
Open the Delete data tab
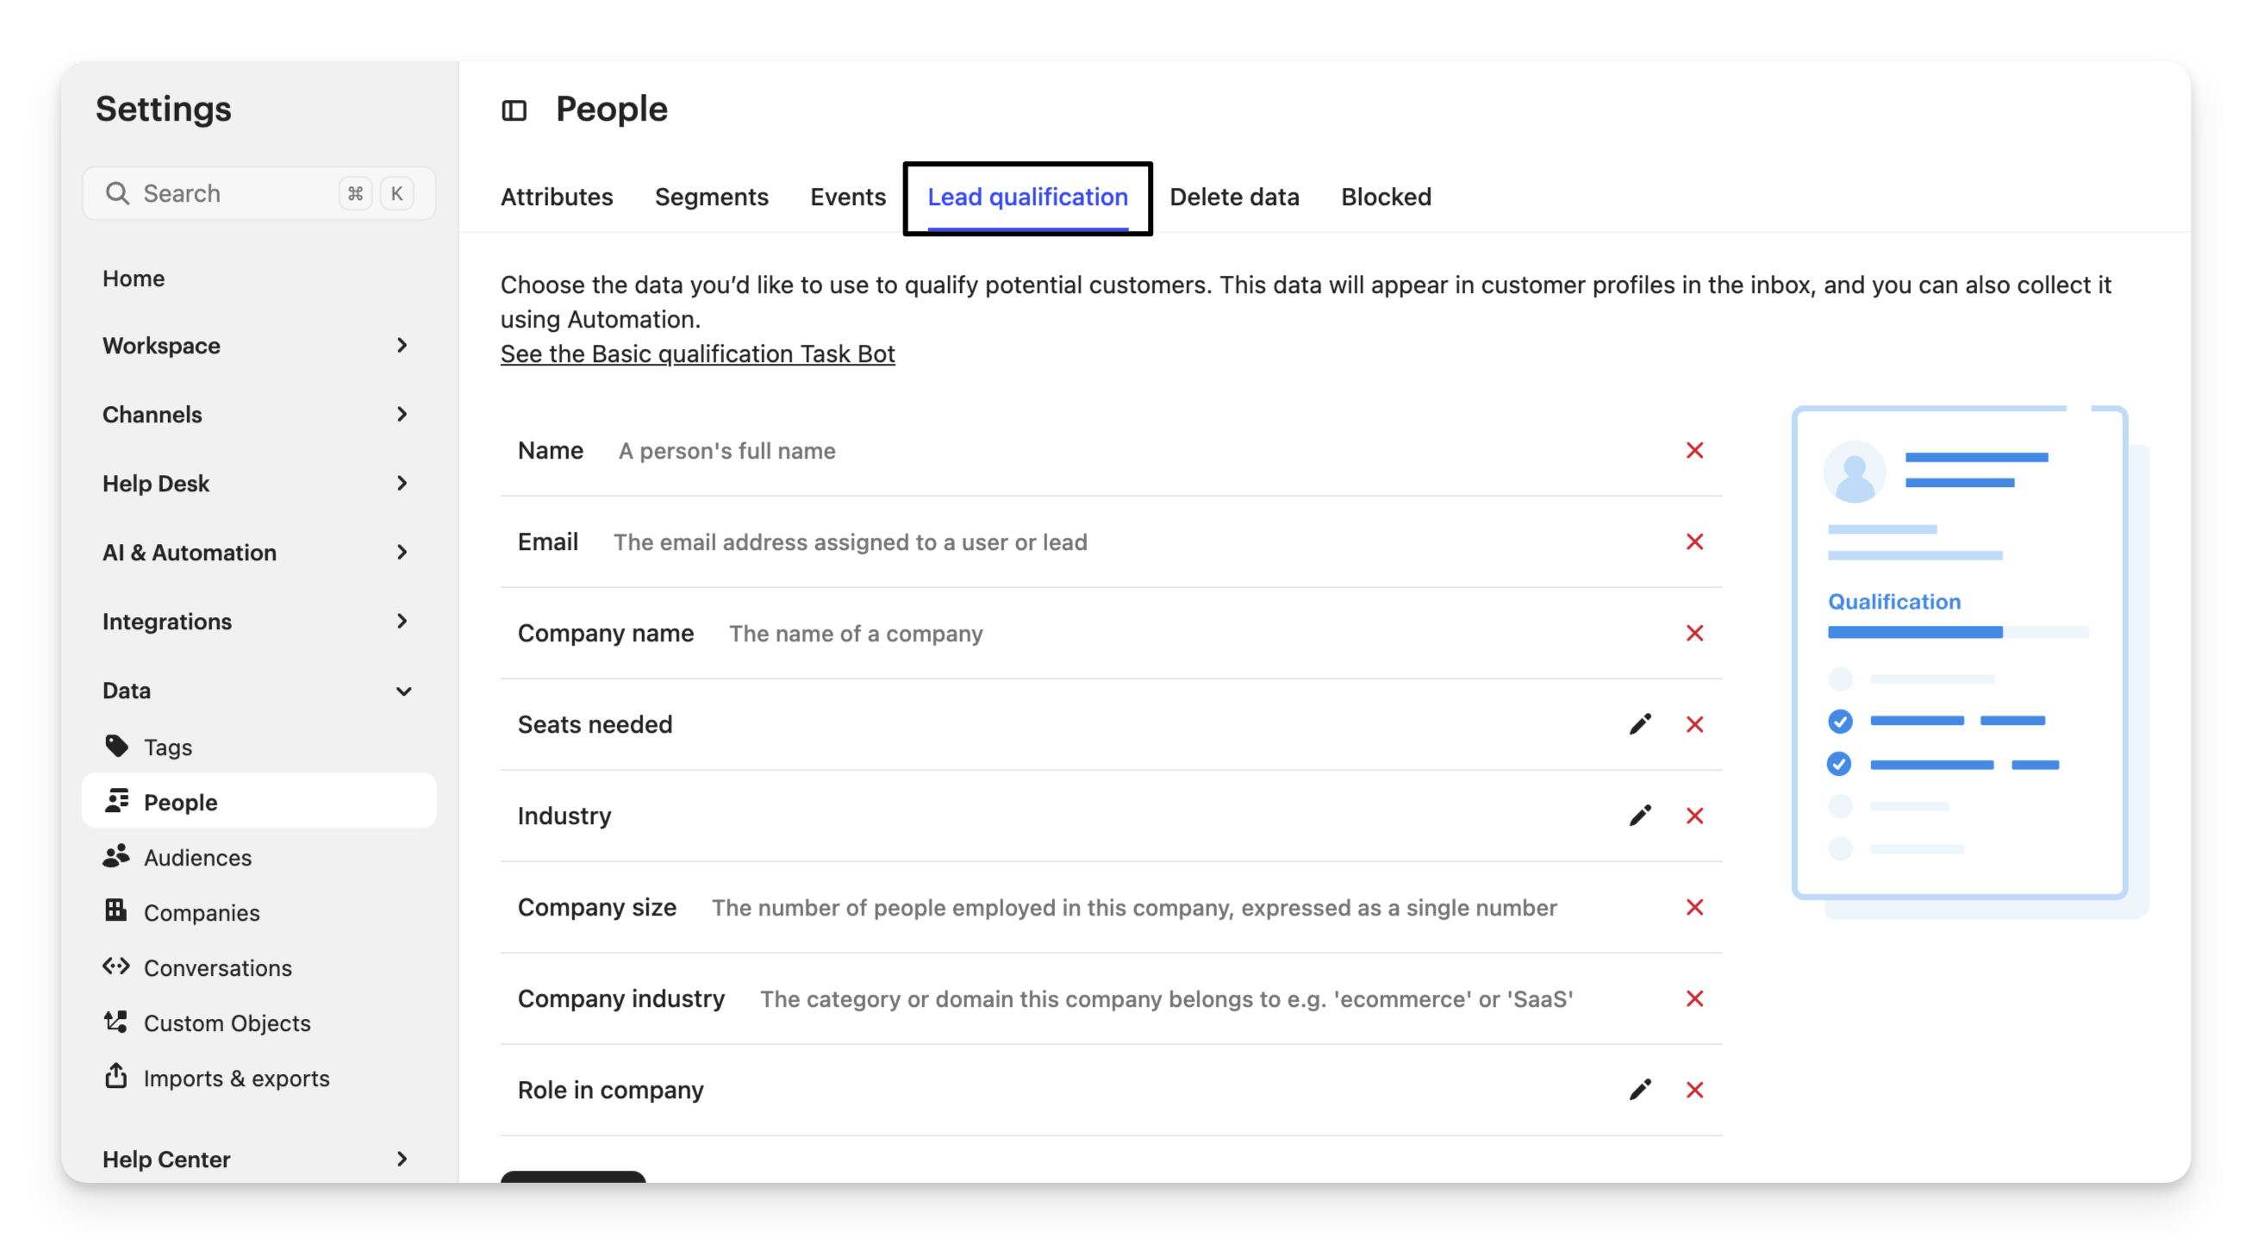click(1233, 197)
